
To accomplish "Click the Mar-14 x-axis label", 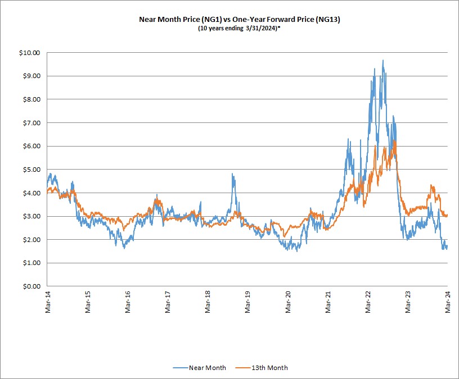I will tap(48, 302).
